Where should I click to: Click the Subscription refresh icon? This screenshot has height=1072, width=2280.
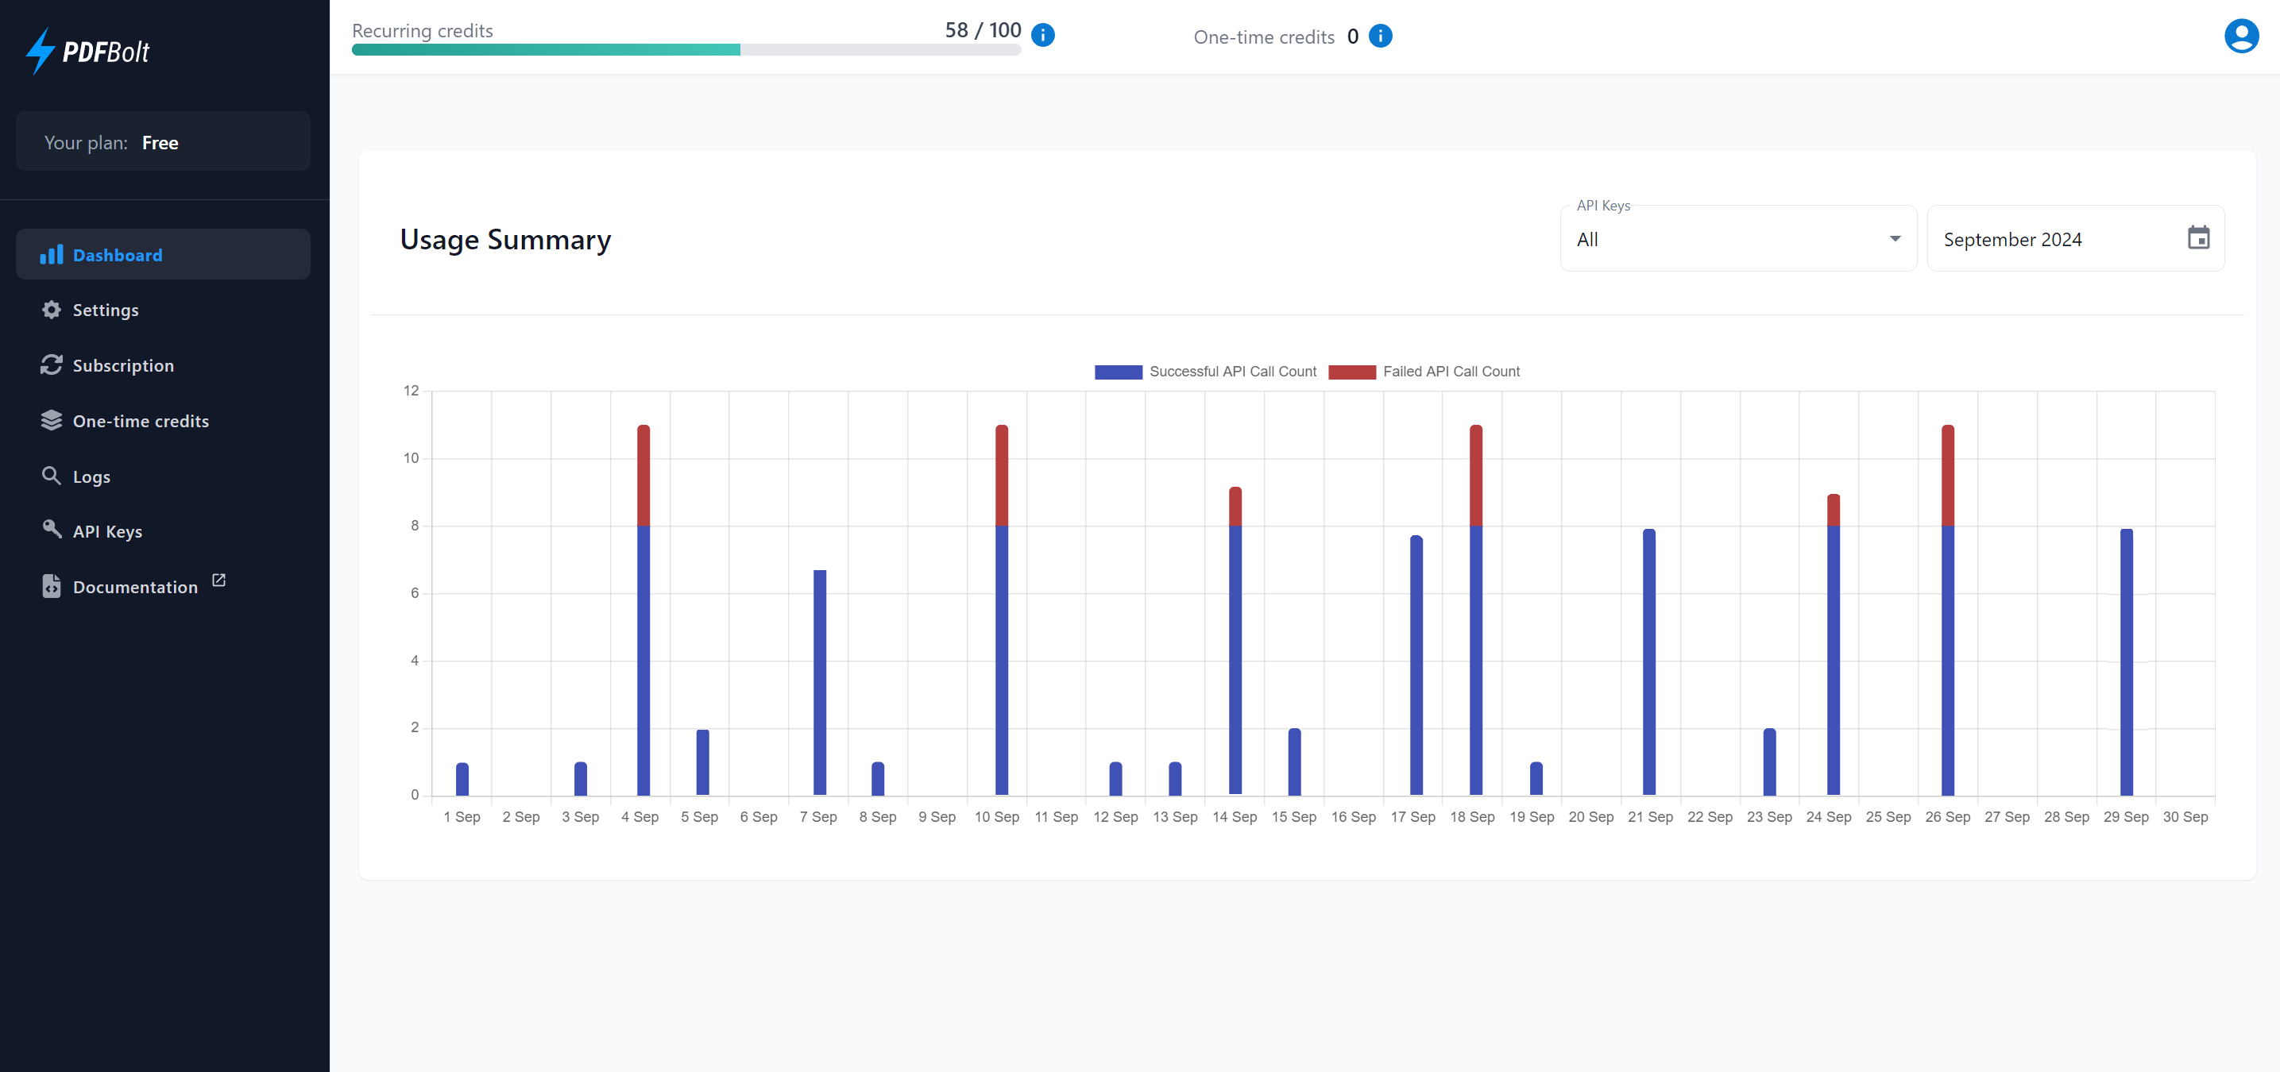coord(52,365)
